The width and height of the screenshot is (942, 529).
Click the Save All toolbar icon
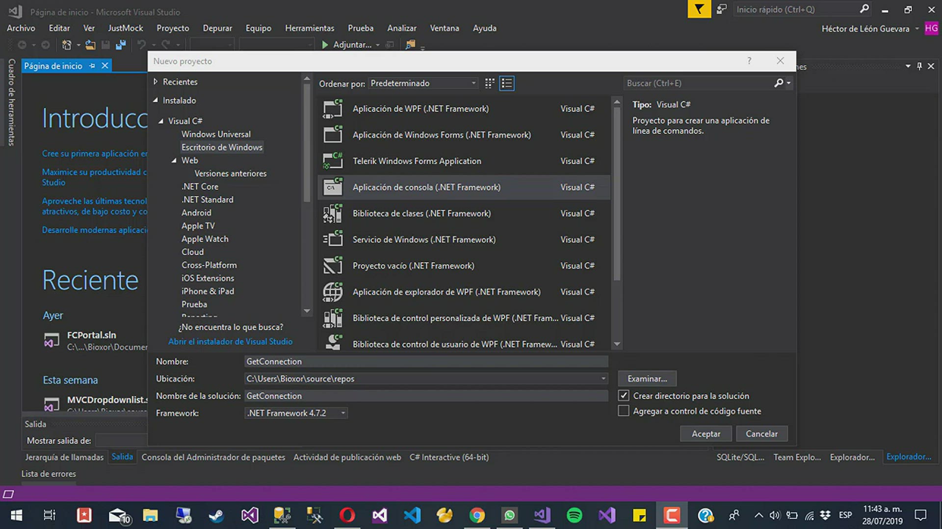[x=121, y=45]
